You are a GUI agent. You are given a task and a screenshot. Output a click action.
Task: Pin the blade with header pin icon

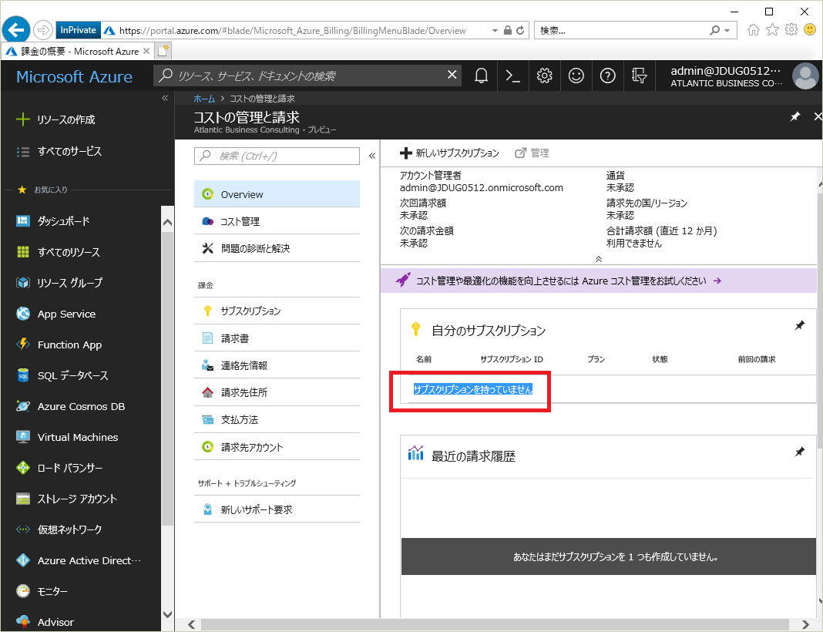click(795, 116)
